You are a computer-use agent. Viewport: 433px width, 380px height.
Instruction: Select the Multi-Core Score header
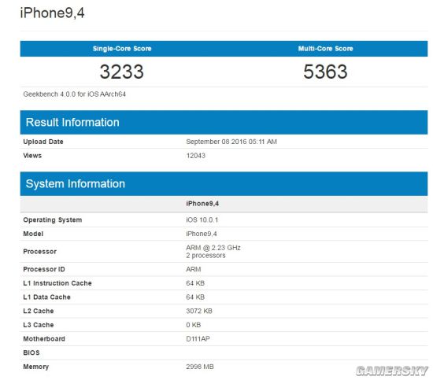(x=326, y=49)
